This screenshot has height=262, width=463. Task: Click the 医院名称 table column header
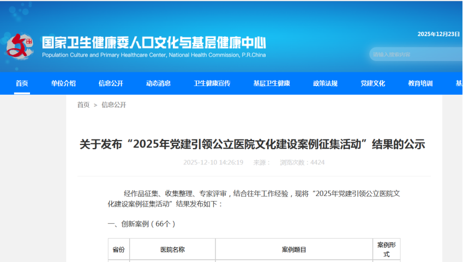(172, 249)
